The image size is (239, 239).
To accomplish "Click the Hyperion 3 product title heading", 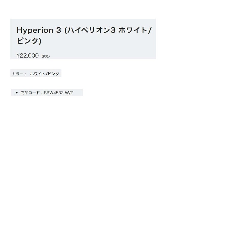I will (84, 35).
